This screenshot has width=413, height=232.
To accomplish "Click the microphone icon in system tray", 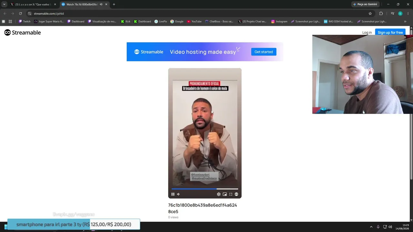I will pyautogui.click(x=378, y=227).
